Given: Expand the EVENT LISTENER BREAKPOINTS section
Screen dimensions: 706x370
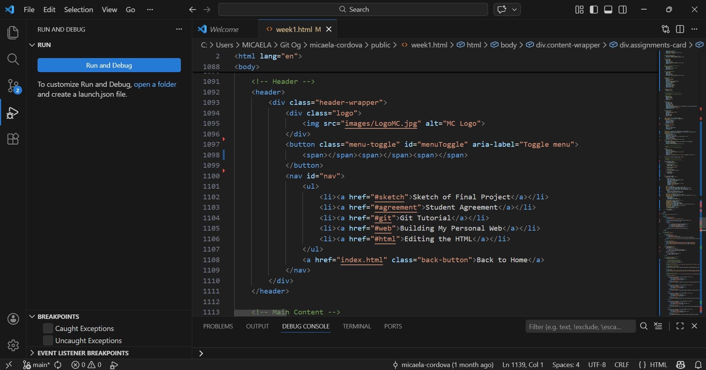Looking at the screenshot, I should (32, 353).
